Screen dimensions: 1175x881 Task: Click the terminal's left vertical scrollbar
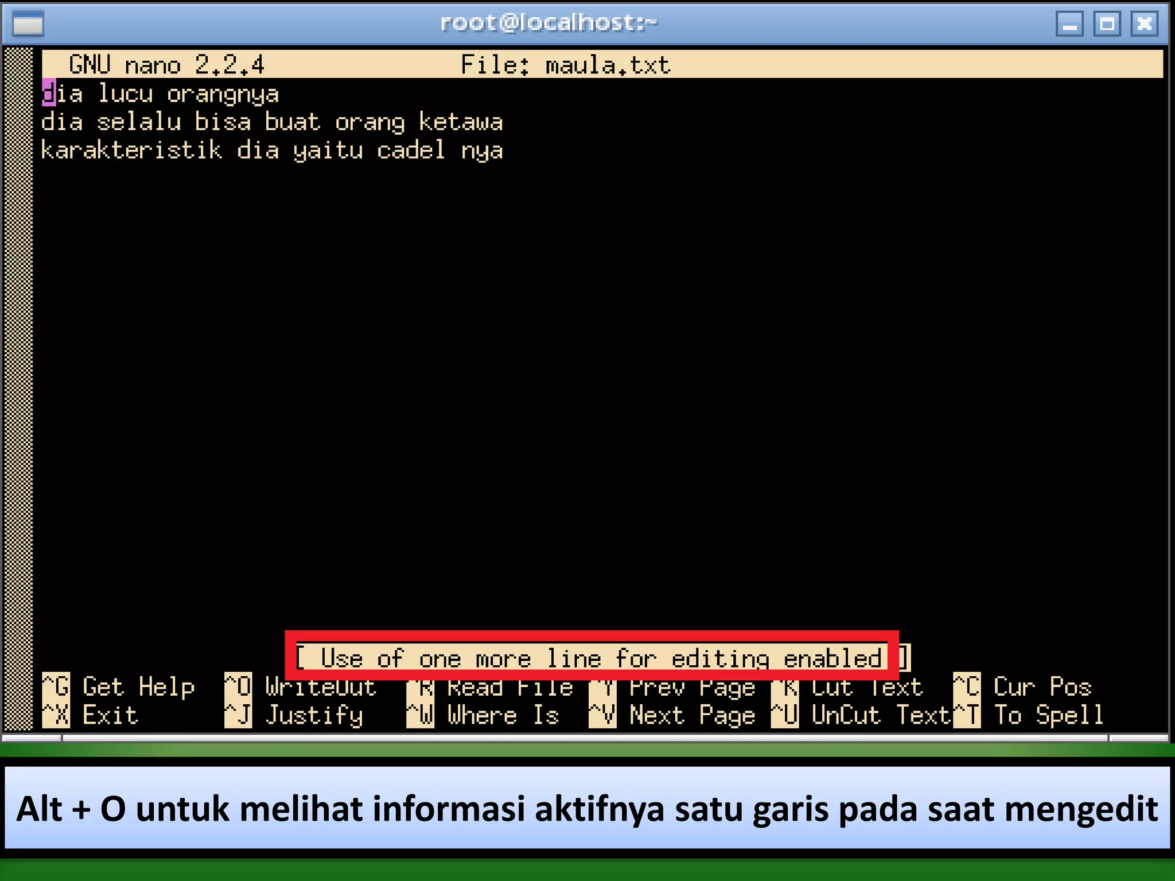click(18, 389)
